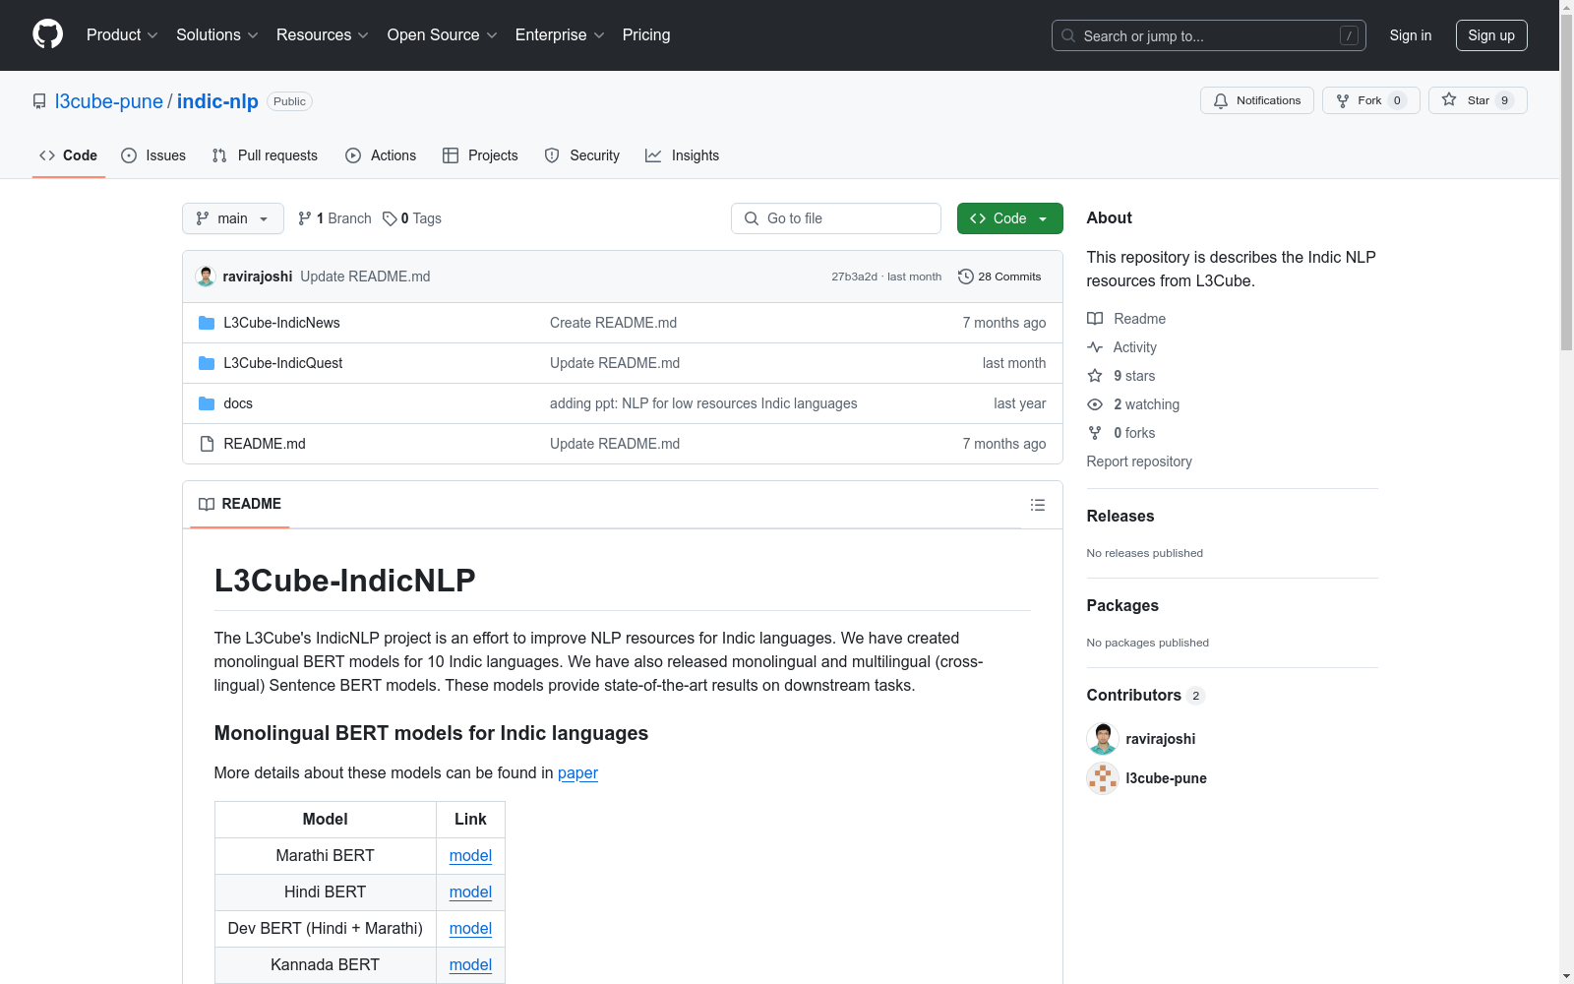Click the docs folder icon
1574x984 pixels.
point(207,403)
